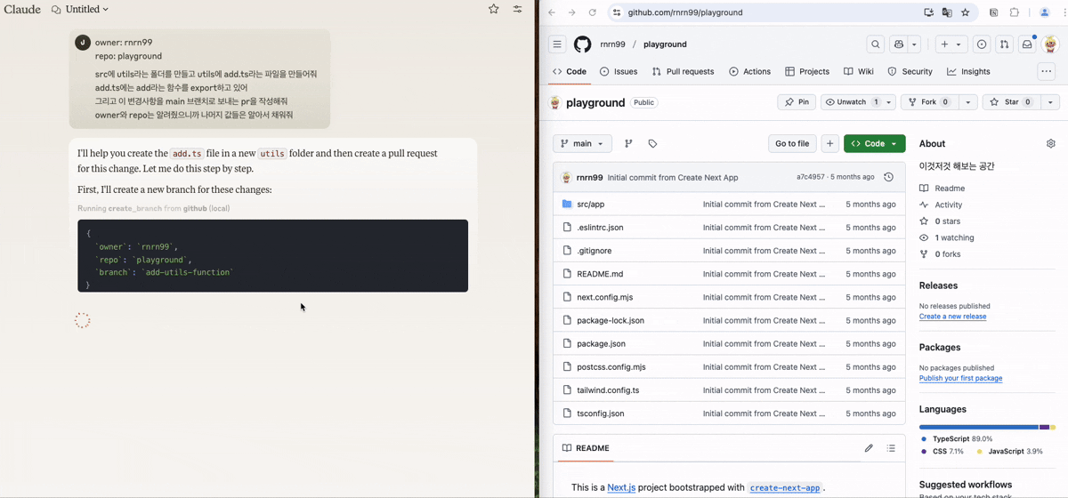Switch to the Code tab
Image resolution: width=1068 pixels, height=498 pixels.
(x=570, y=71)
